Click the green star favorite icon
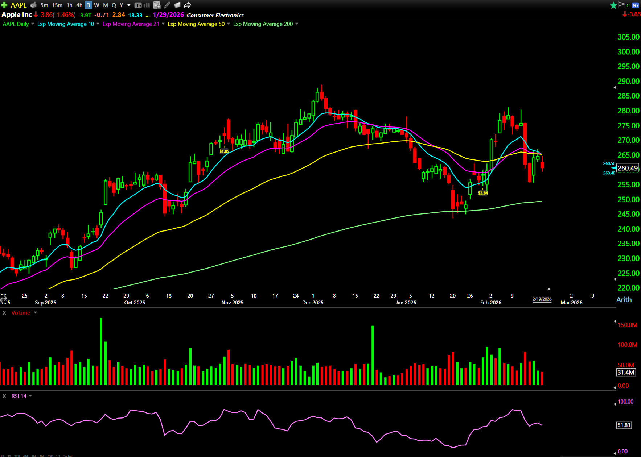This screenshot has height=457, width=641. point(613,5)
